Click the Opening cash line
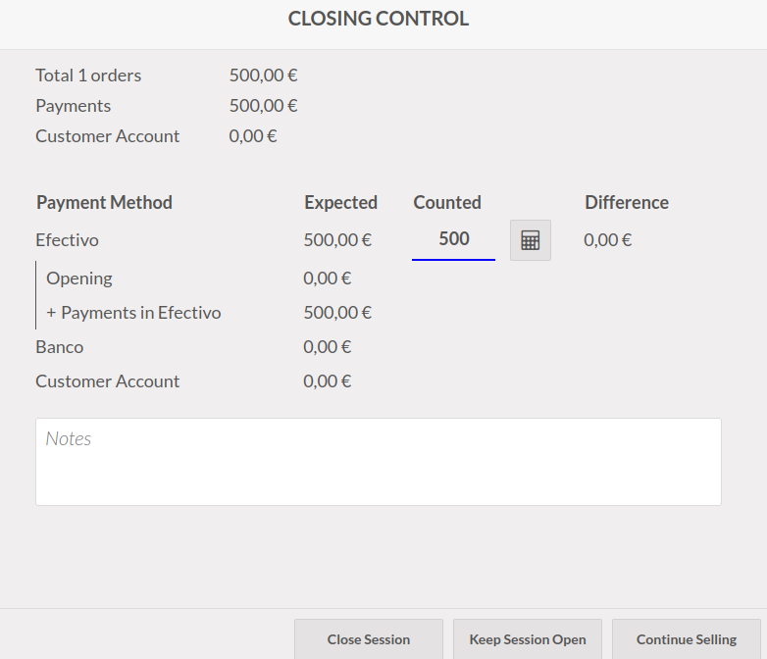 [79, 279]
